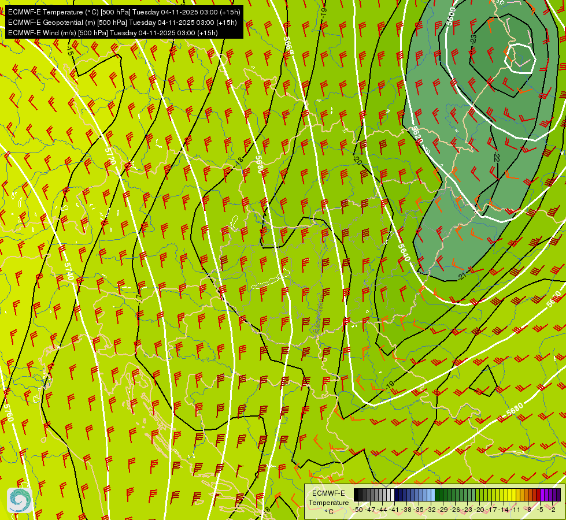Select the ECMWF-E Geopotential 500 hPa header line

[x=123, y=23]
